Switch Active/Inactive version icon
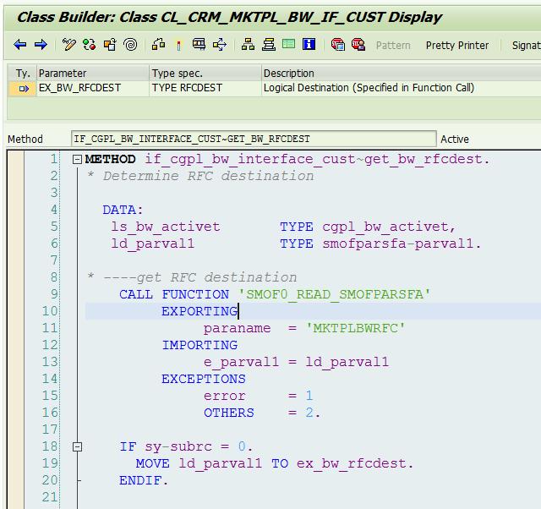541x509 pixels. [x=90, y=45]
